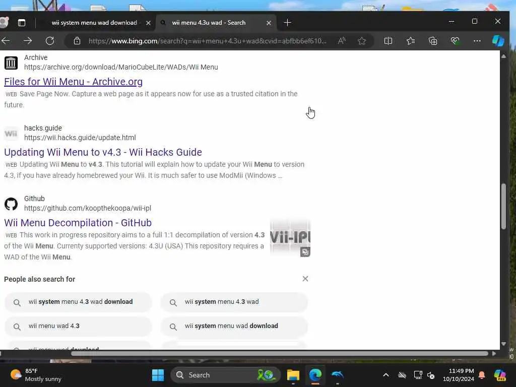
Task: Close the 'wii menu 4.3u wad - Search' tab
Action: tap(269, 23)
